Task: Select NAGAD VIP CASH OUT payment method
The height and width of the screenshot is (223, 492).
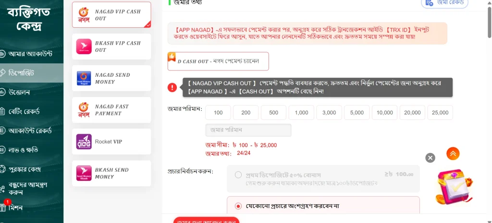Action: (x=111, y=15)
